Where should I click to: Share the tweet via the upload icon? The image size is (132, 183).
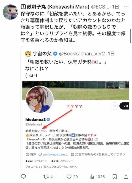[126, 177]
